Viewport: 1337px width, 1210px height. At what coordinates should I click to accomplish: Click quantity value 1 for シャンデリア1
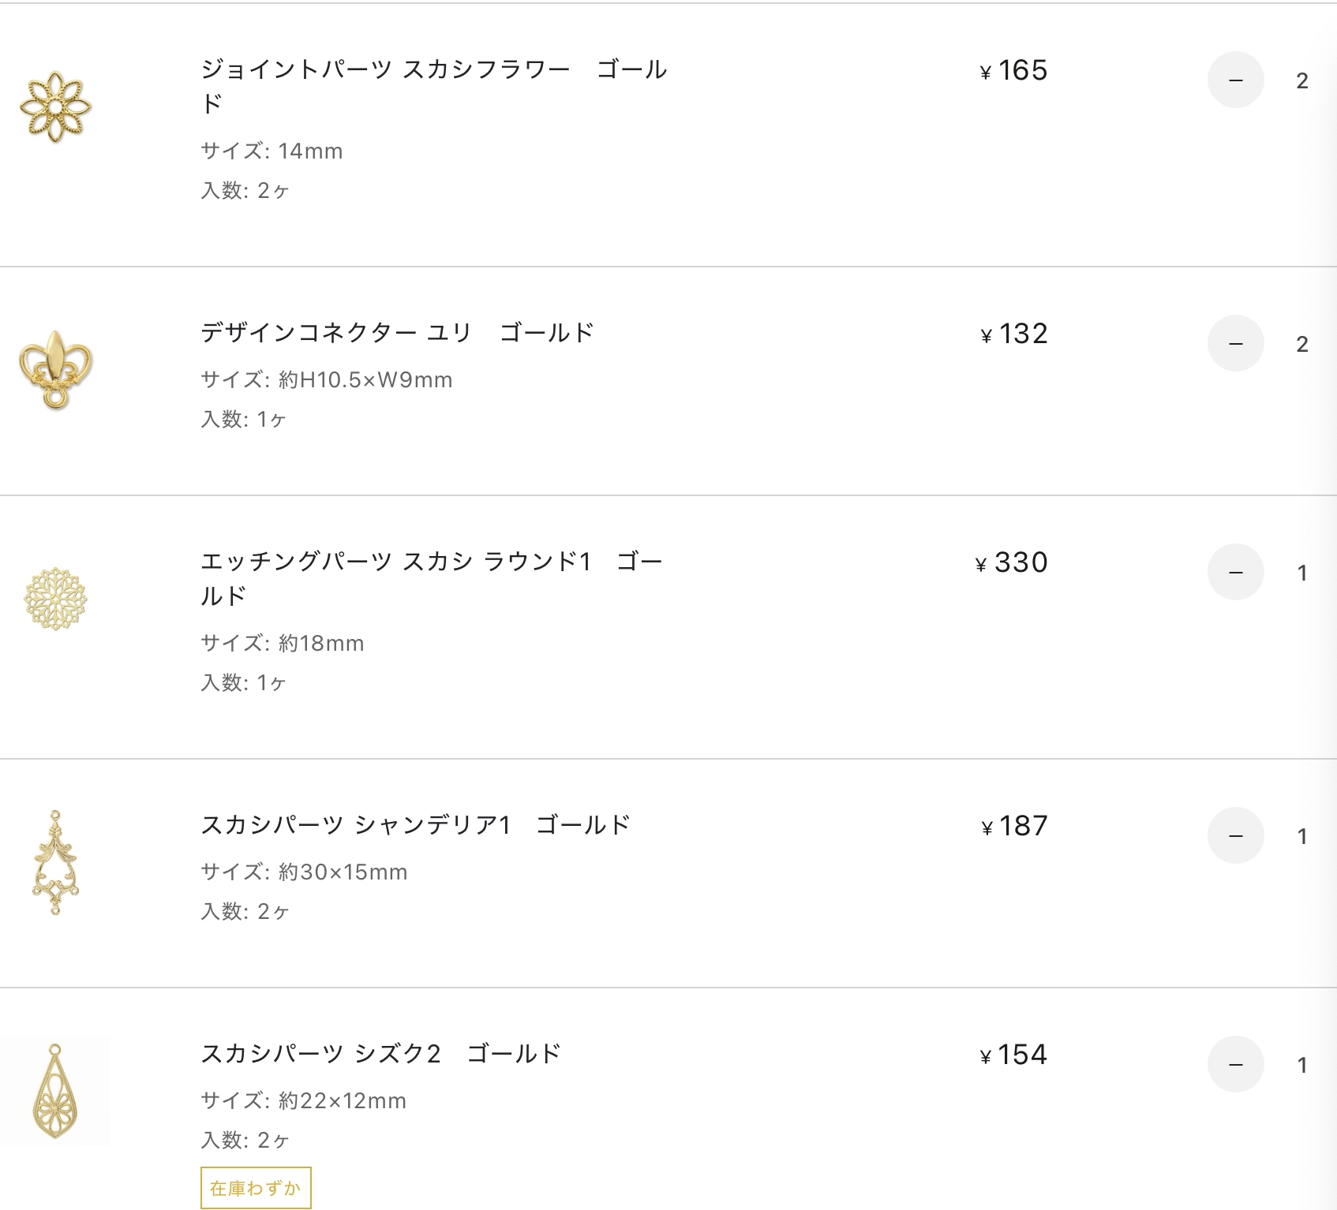[x=1302, y=836]
